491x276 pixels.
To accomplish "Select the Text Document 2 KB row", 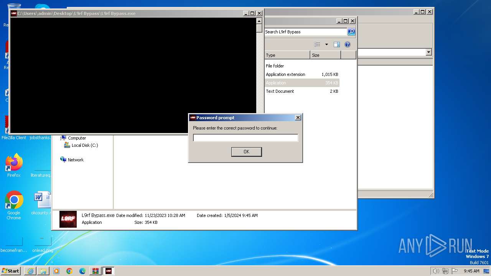I will 302,91.
